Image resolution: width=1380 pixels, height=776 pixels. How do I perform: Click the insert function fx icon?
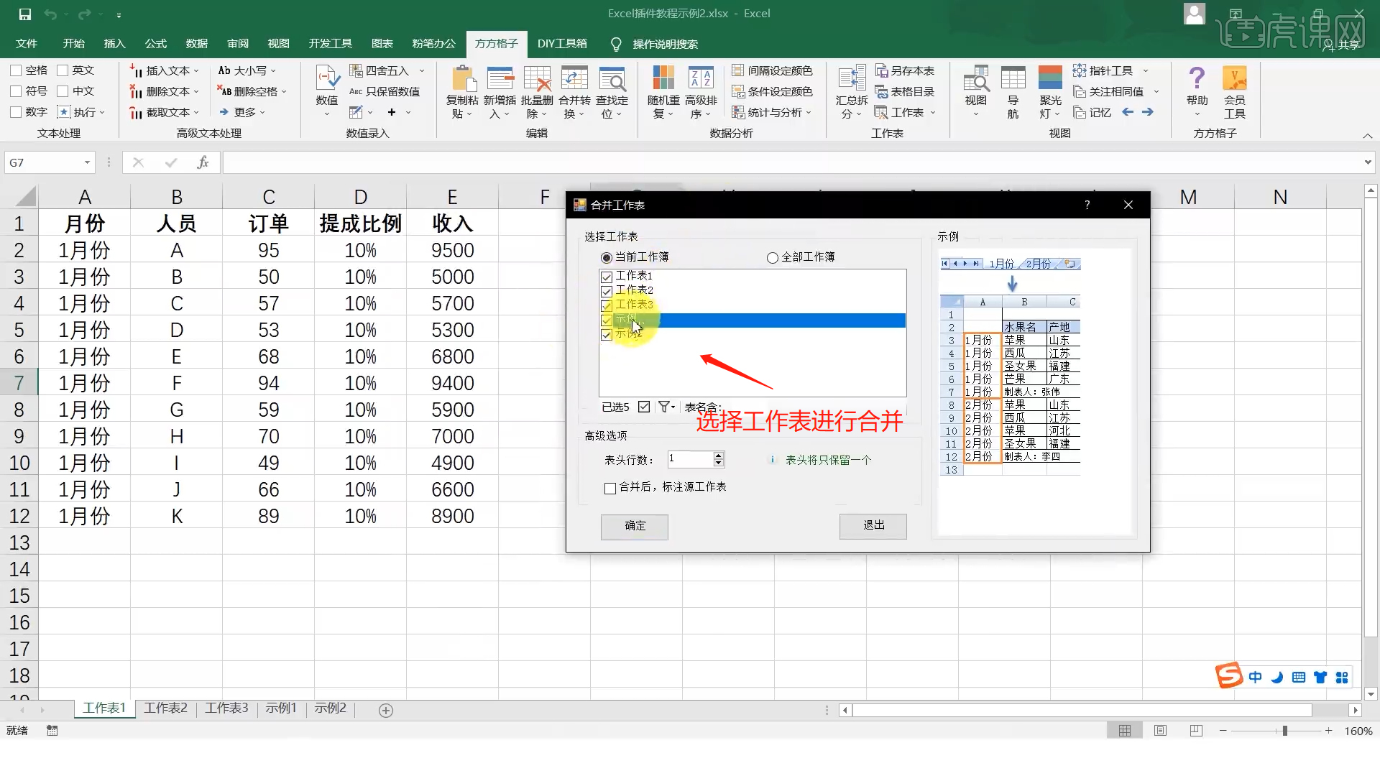pyautogui.click(x=203, y=162)
